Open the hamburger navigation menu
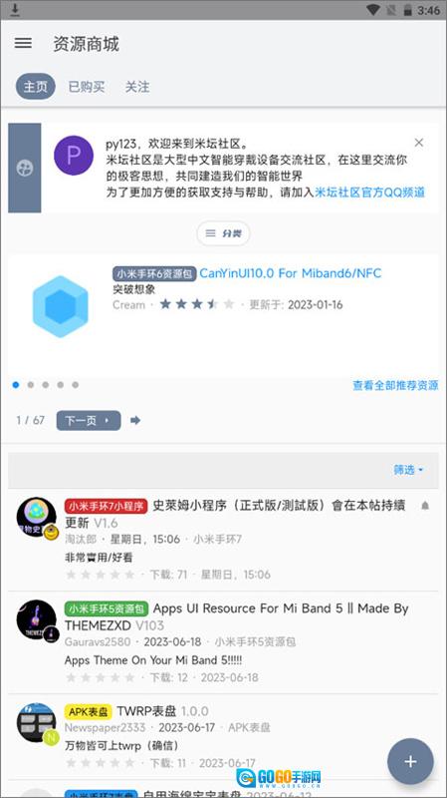Viewport: 447px width, 798px height. click(x=23, y=43)
